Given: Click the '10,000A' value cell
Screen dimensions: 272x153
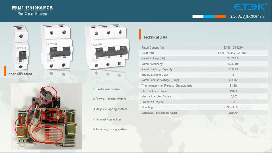Looking at the screenshot, I should pyautogui.click(x=233, y=69).
